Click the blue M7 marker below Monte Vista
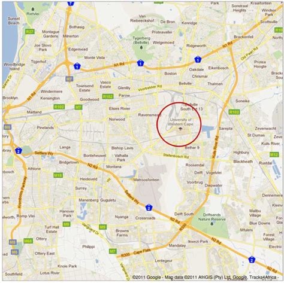 (x=70, y=79)
